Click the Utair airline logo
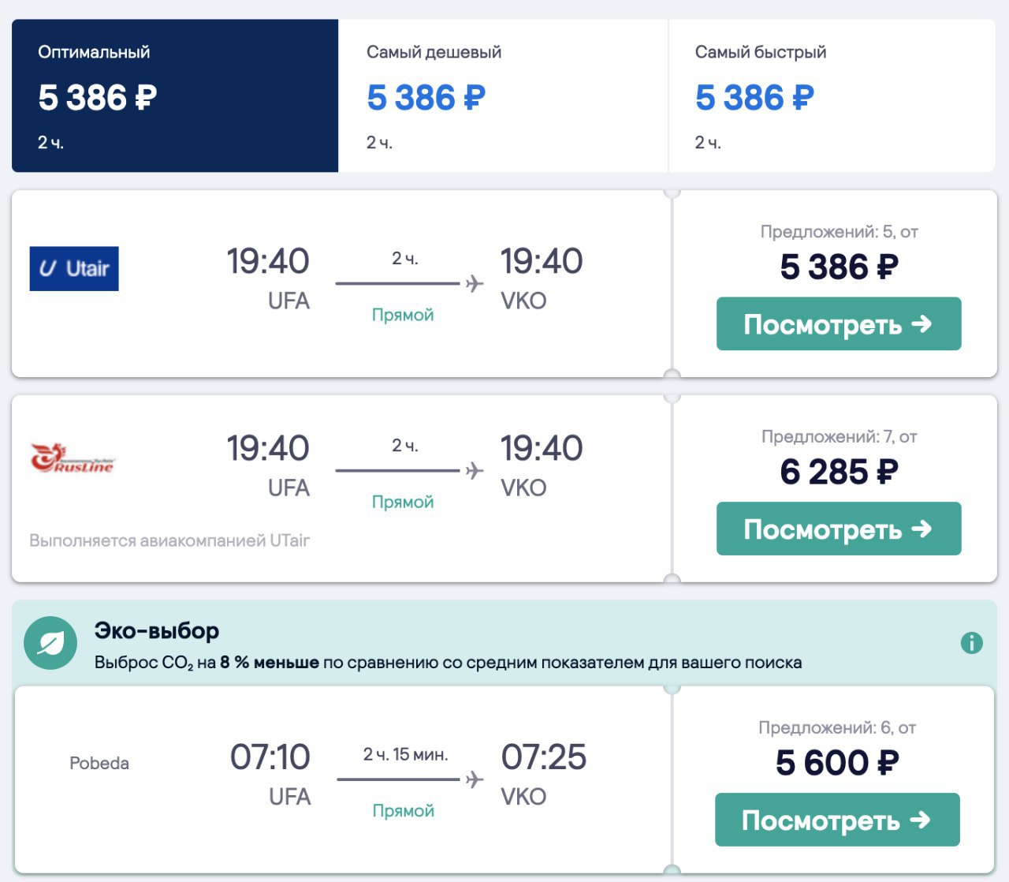Image resolution: width=1009 pixels, height=882 pixels. click(73, 268)
